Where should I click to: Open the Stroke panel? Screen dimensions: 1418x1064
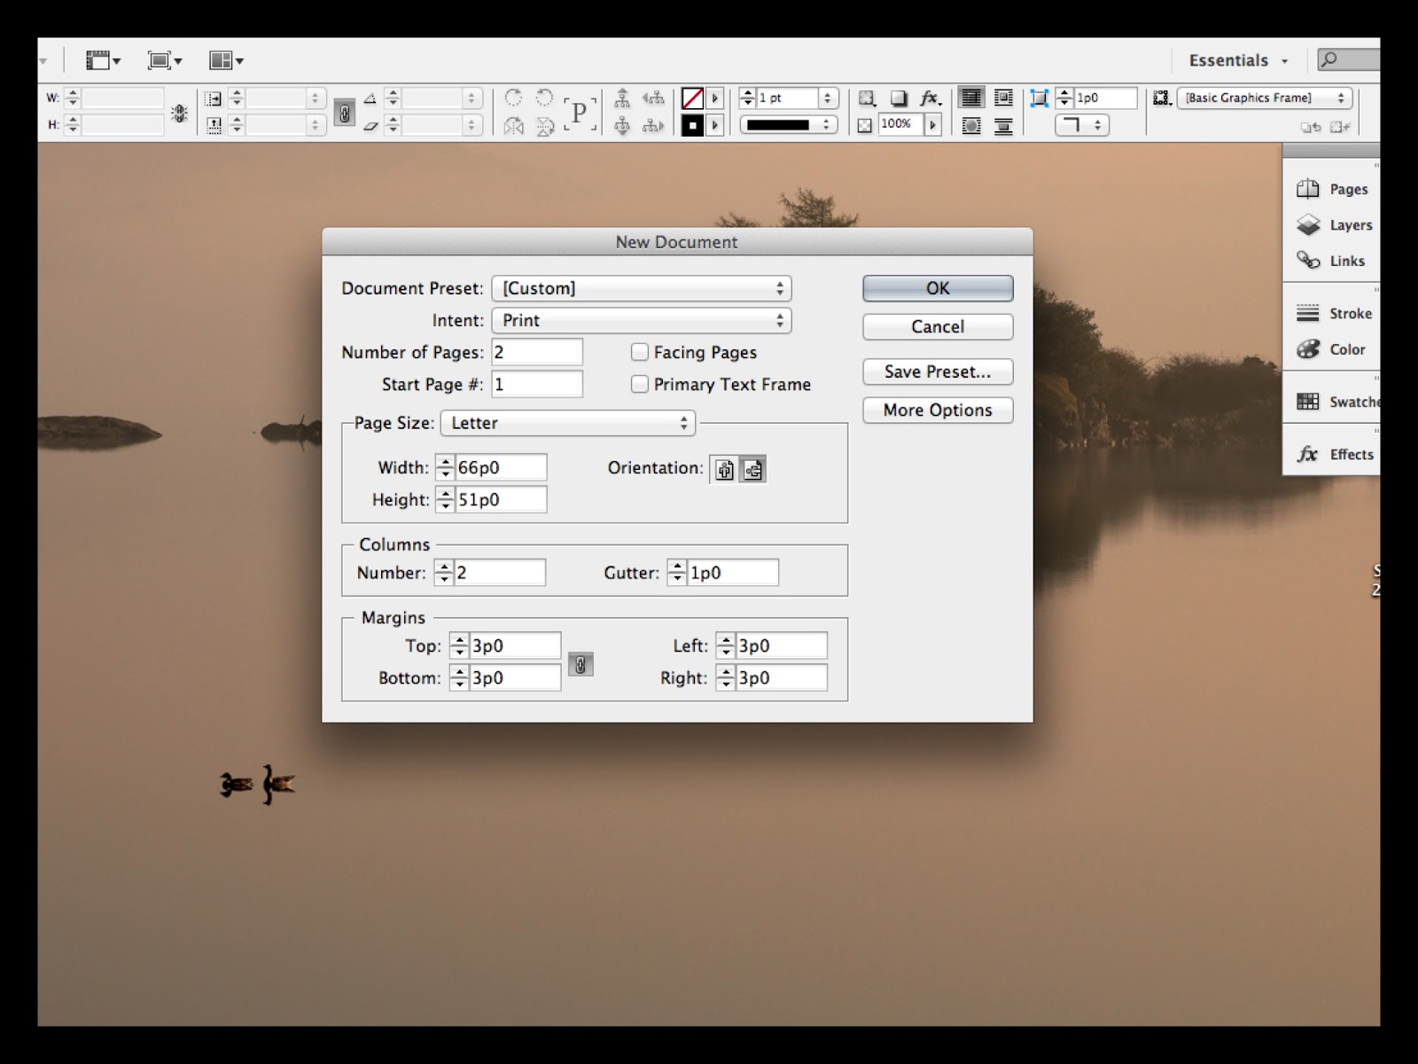[1334, 313]
